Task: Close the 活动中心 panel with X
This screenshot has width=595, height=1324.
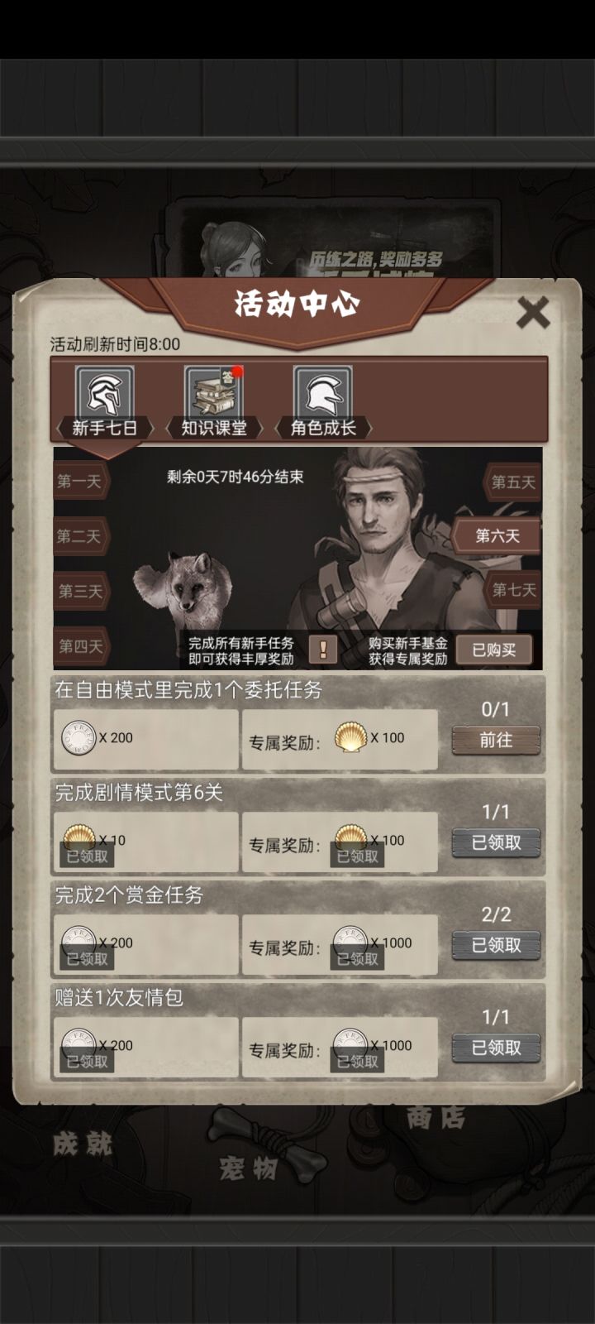Action: 533,313
